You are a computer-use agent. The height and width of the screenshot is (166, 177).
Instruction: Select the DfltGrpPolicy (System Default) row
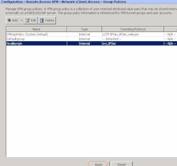click(92, 34)
